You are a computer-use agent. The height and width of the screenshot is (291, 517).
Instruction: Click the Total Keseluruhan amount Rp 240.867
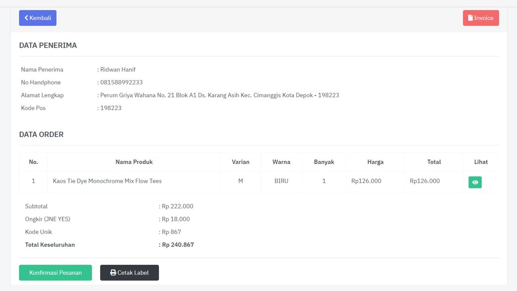(178, 245)
